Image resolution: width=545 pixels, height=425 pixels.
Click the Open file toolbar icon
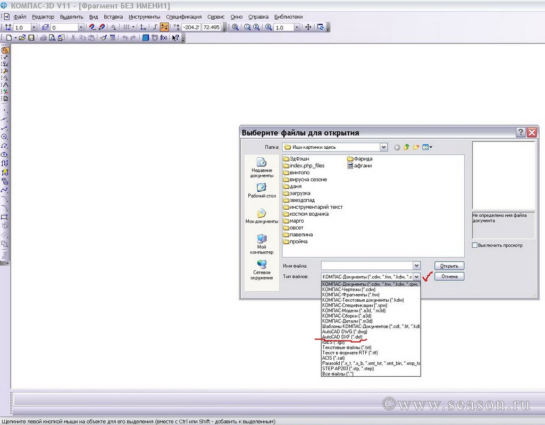22,38
